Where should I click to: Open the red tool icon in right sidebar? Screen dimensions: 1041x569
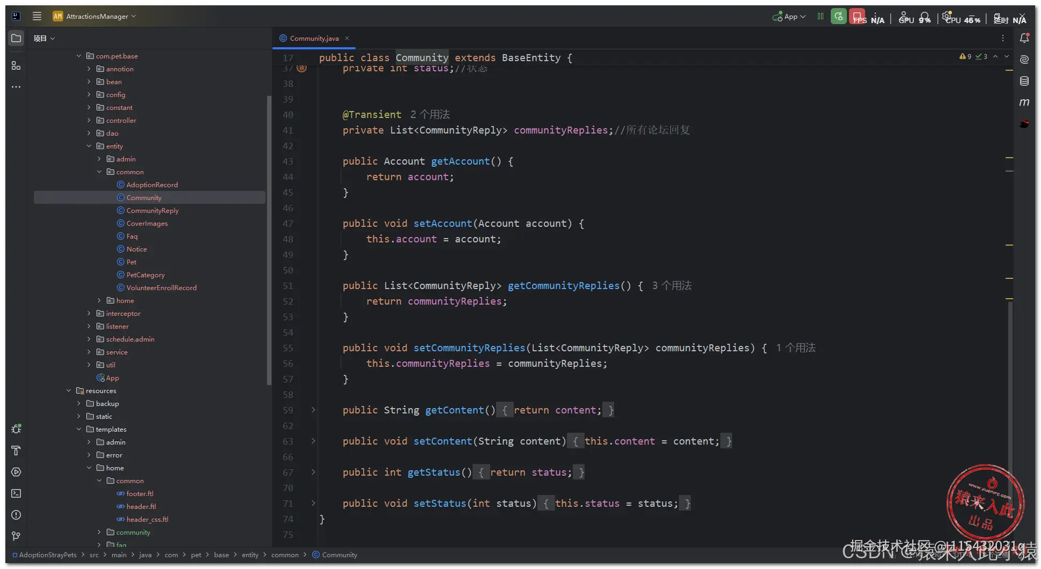pyautogui.click(x=1024, y=124)
